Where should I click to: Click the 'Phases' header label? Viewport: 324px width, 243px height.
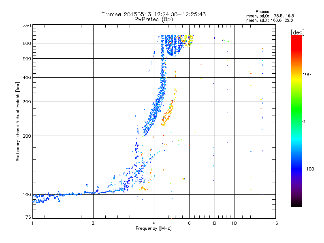pos(262,12)
